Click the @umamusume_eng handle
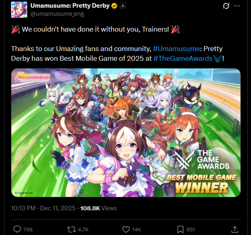 pos(57,14)
